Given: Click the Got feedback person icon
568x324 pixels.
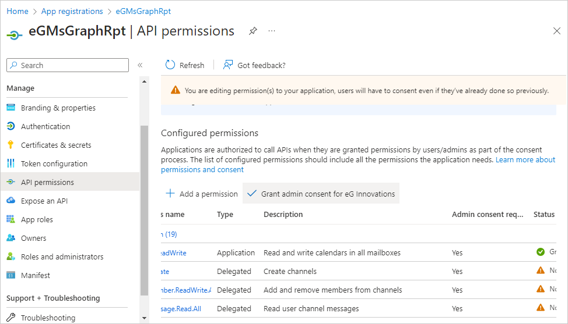Looking at the screenshot, I should pos(228,65).
